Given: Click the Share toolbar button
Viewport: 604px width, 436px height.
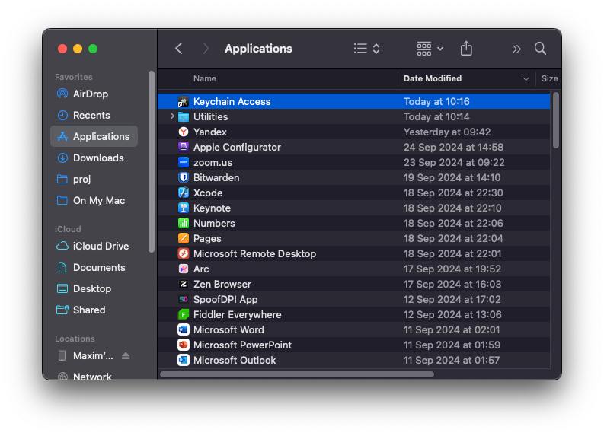Looking at the screenshot, I should pos(466,49).
